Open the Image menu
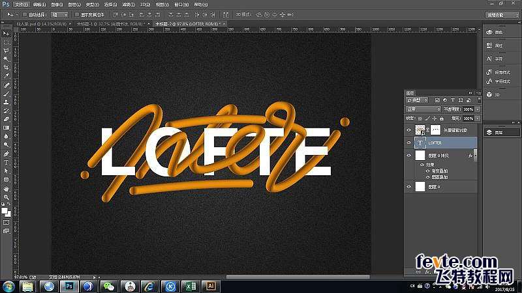522x293 pixels. (x=57, y=5)
